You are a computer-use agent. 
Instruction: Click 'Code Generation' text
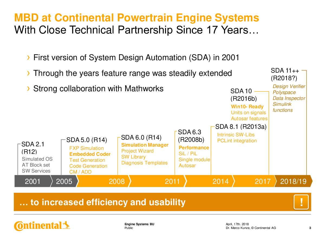tap(88, 166)
